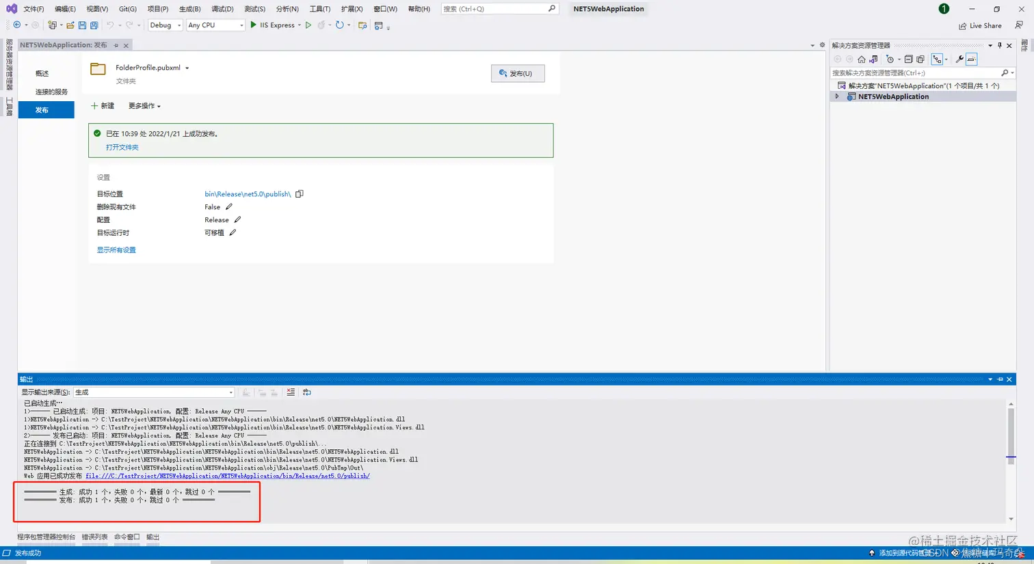Open the 更多操作 dropdown
The height and width of the screenshot is (564, 1034).
point(144,106)
